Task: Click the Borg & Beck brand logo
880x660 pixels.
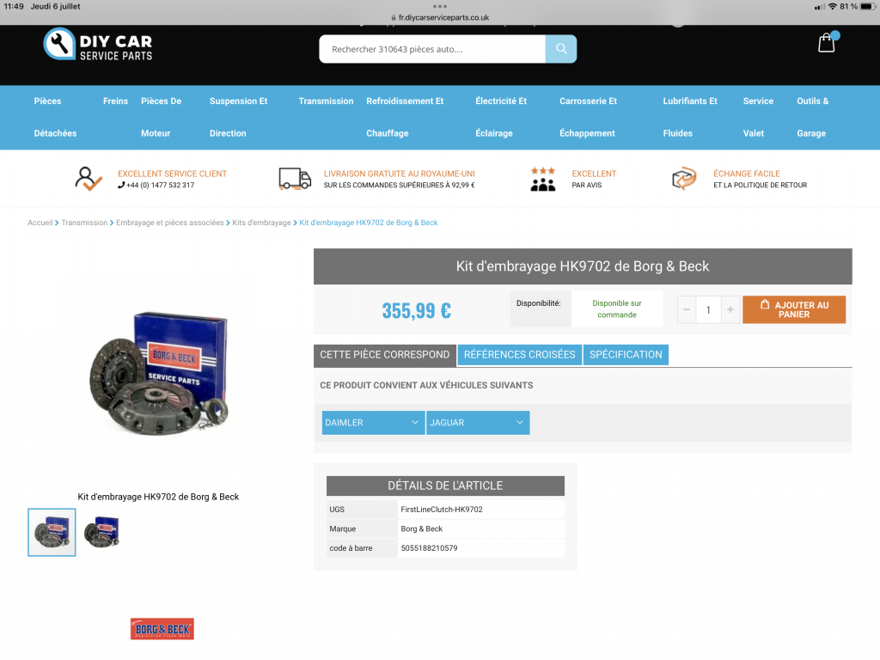Action: coord(162,629)
